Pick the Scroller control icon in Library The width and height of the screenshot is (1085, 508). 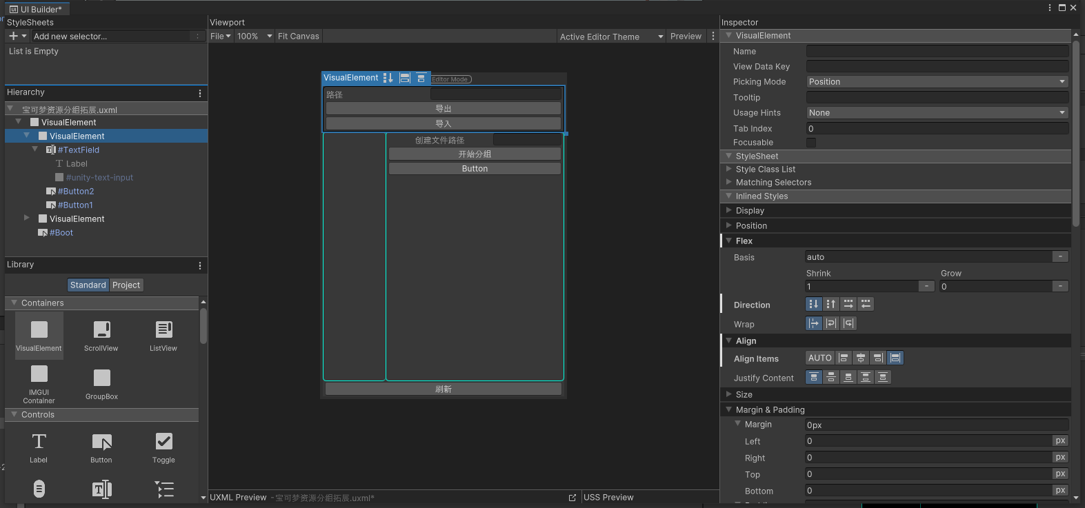click(39, 489)
